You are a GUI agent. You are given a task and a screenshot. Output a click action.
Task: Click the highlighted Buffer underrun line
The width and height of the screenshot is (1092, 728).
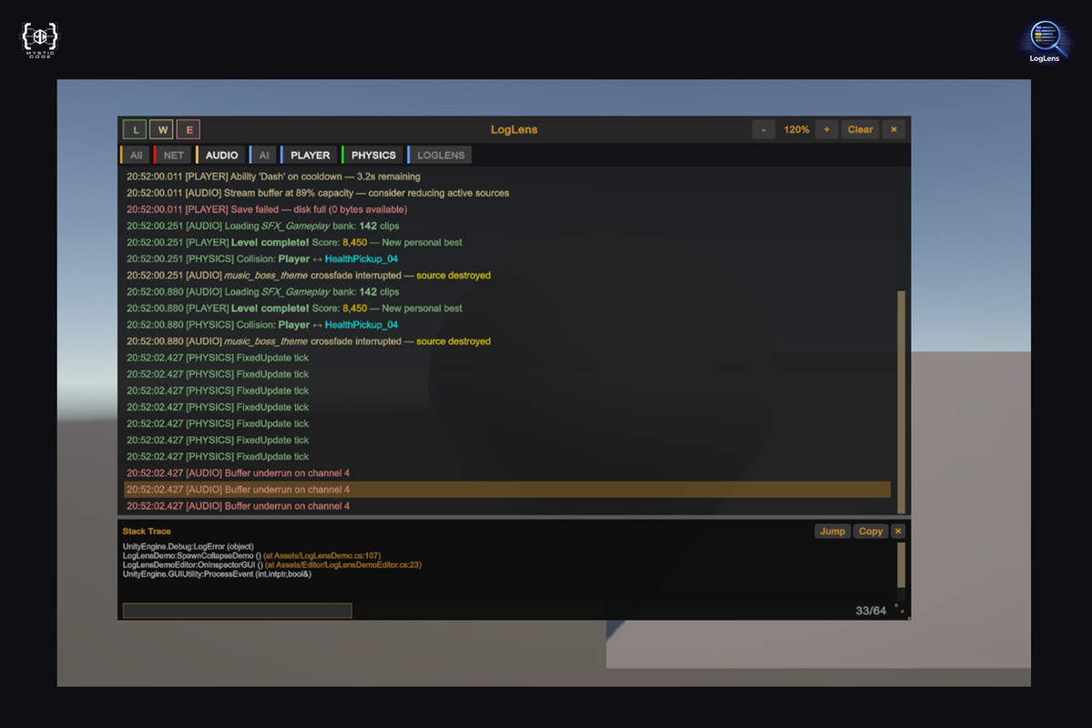point(507,490)
